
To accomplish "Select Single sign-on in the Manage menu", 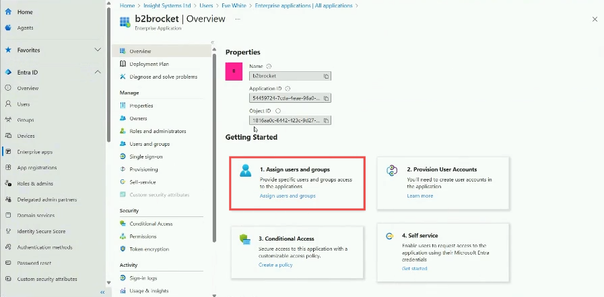I will (145, 157).
